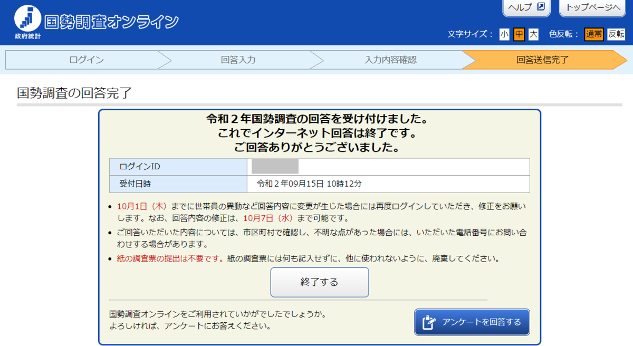633x346 pixels.
Task: Set text size to 大
Action: [x=534, y=34]
